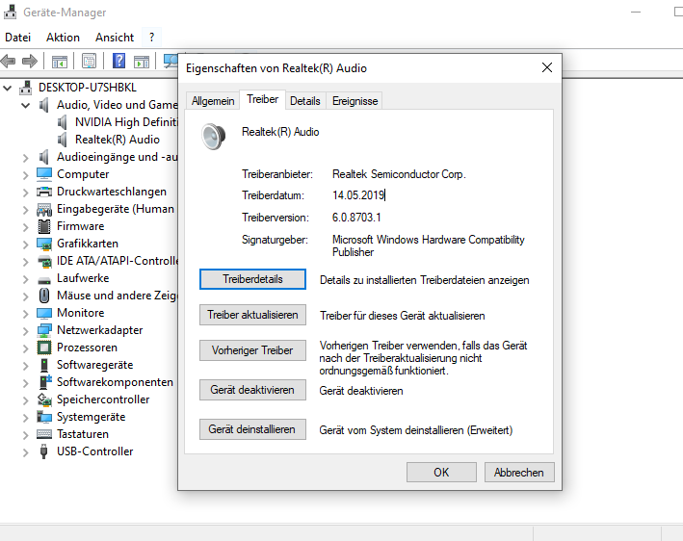The image size is (683, 541).
Task: Close the Realtek properties dialog
Action: pyautogui.click(x=547, y=67)
